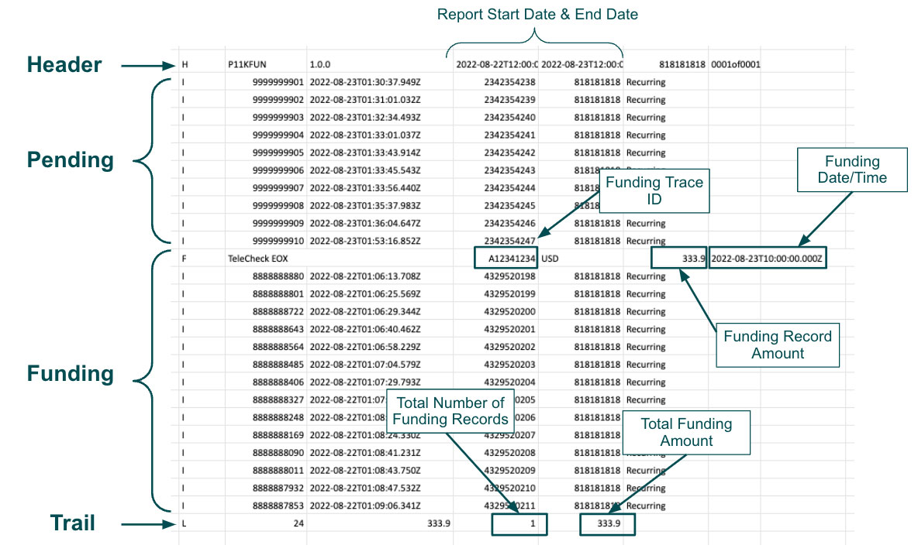Click cell 8888888880
The width and height of the screenshot is (918, 552).
[x=278, y=276]
